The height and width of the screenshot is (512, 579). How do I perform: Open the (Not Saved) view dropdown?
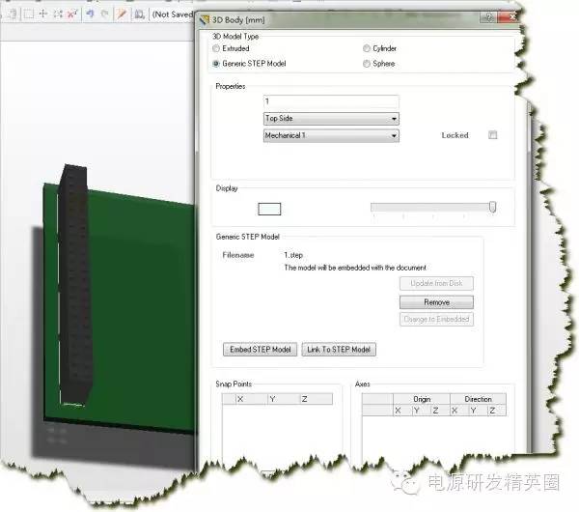[x=172, y=14]
